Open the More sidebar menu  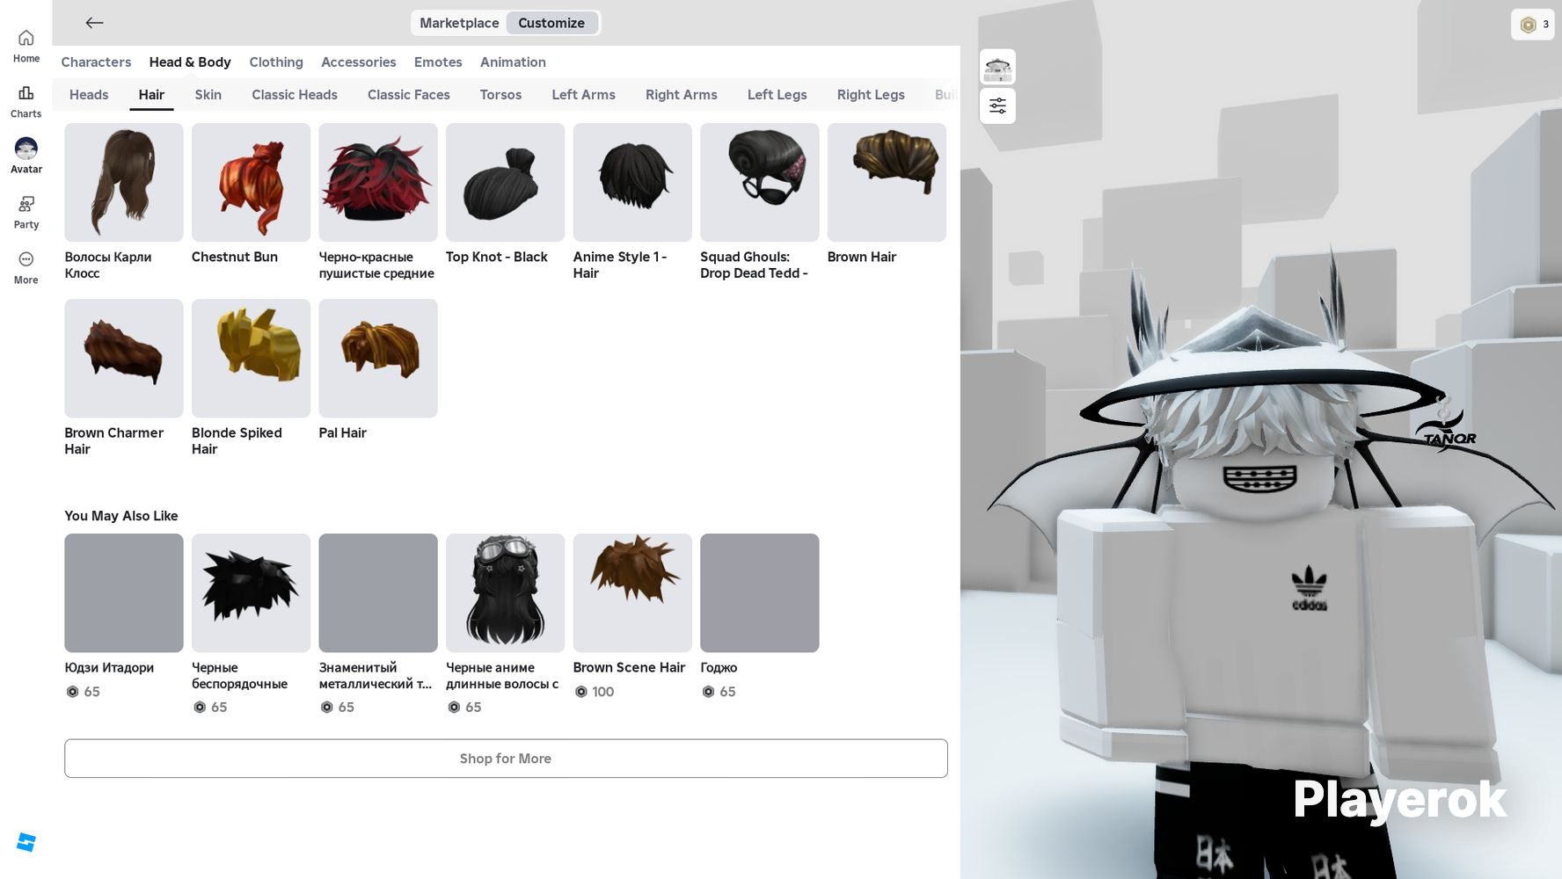tap(26, 267)
